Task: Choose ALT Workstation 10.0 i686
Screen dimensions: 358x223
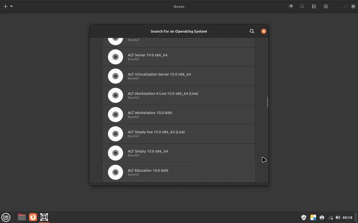Action: pos(179,115)
